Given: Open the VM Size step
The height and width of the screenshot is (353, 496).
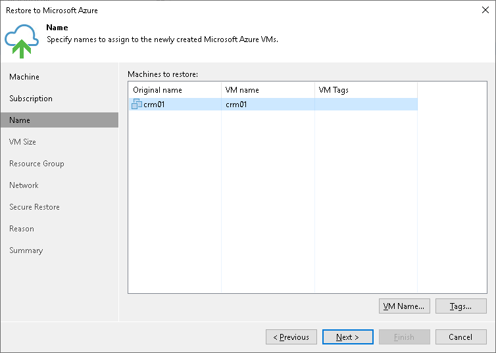Looking at the screenshot, I should point(22,142).
